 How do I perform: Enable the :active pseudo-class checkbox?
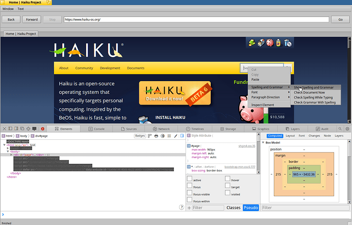(189, 178)
